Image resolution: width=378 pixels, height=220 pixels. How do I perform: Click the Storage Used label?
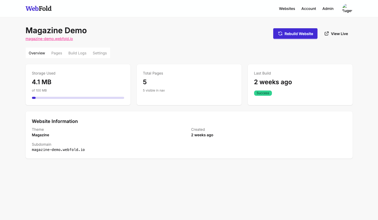[x=43, y=73]
